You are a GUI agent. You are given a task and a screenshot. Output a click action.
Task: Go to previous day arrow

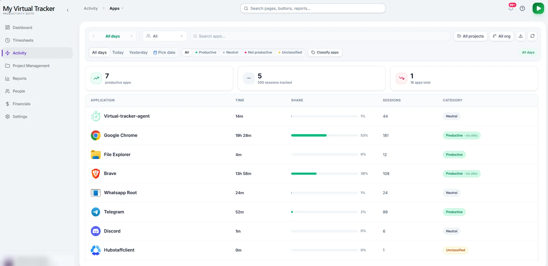(x=94, y=36)
